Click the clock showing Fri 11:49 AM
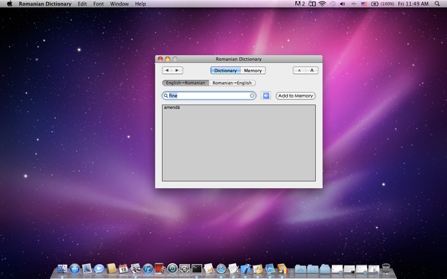This screenshot has width=447, height=279. coord(413,4)
